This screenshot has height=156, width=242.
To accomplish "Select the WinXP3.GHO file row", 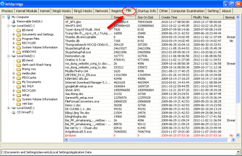I will point(150,26).
